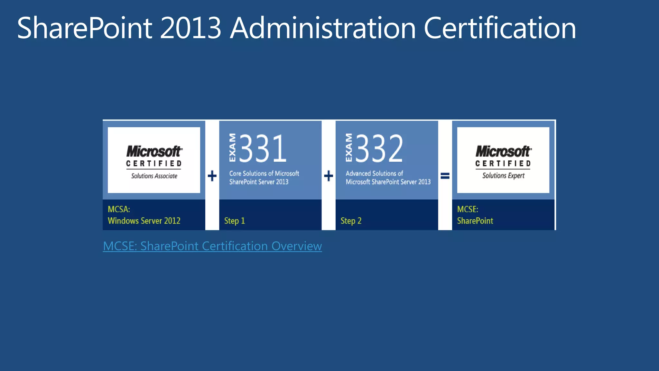659x371 pixels.
Task: Click the Microsoft Certified Solutions Expert logo
Action: (x=503, y=160)
